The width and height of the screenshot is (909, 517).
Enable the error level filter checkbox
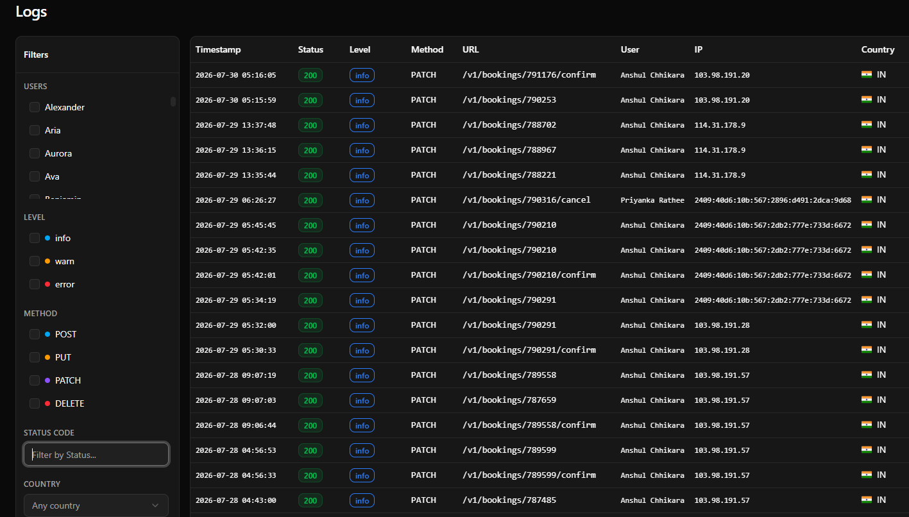35,284
